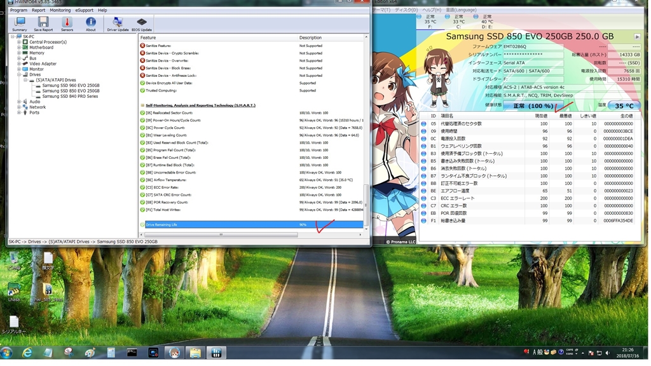Click the volume speaker tray icon

608,353
